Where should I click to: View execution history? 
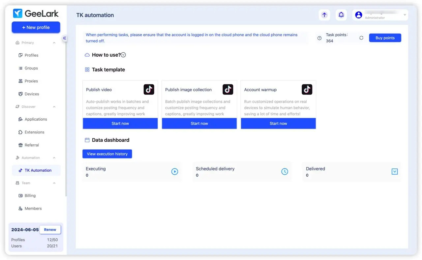tap(107, 154)
